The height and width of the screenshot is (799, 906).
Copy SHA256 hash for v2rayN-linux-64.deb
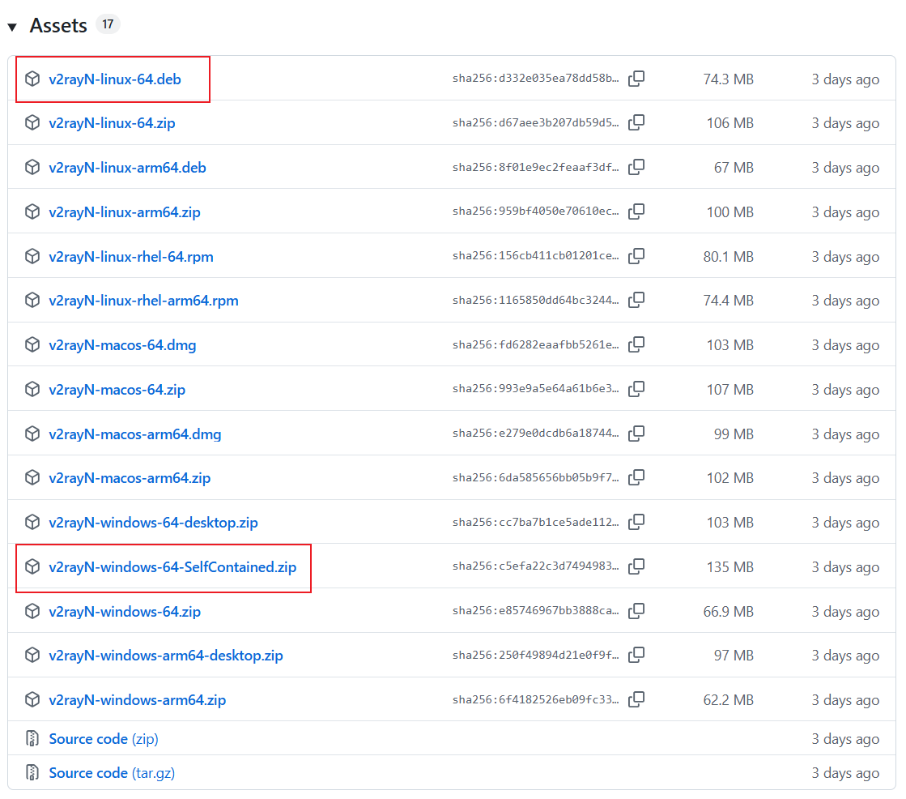tap(637, 79)
